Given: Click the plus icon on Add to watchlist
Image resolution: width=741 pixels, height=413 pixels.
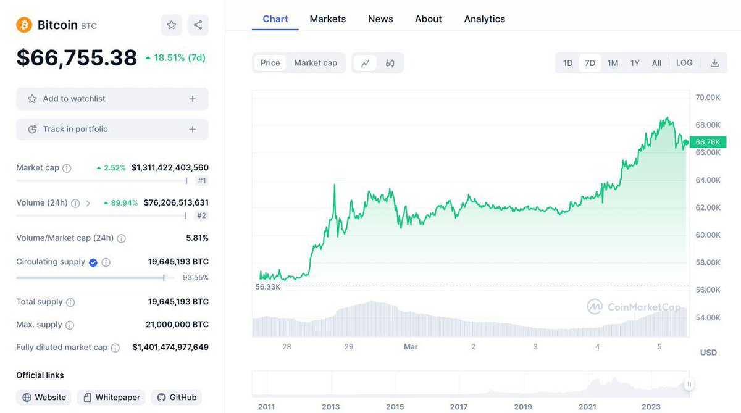Looking at the screenshot, I should [x=193, y=99].
